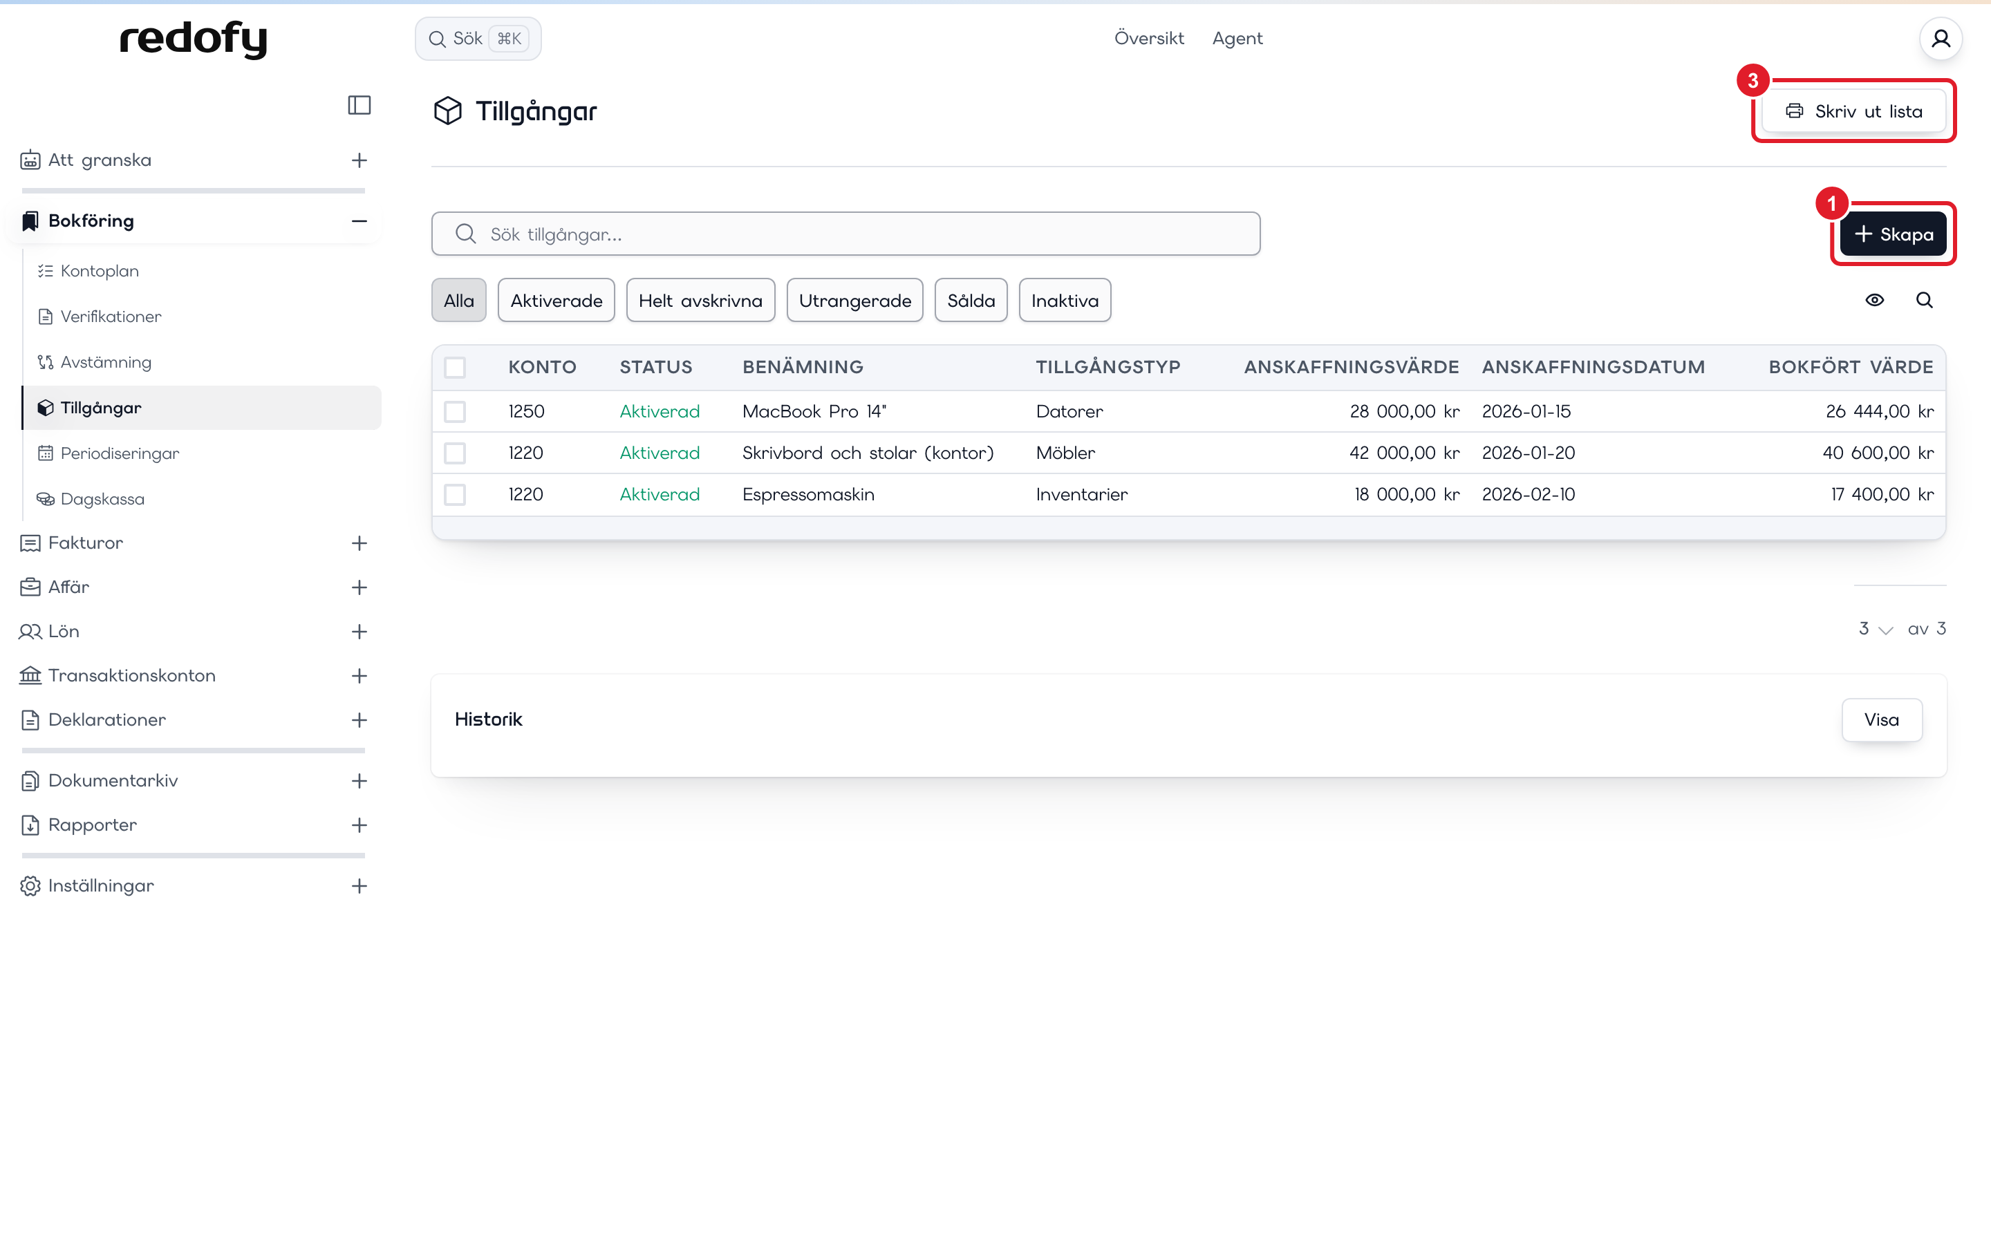Expand the Inställningar section
1991x1244 pixels.
coord(359,886)
